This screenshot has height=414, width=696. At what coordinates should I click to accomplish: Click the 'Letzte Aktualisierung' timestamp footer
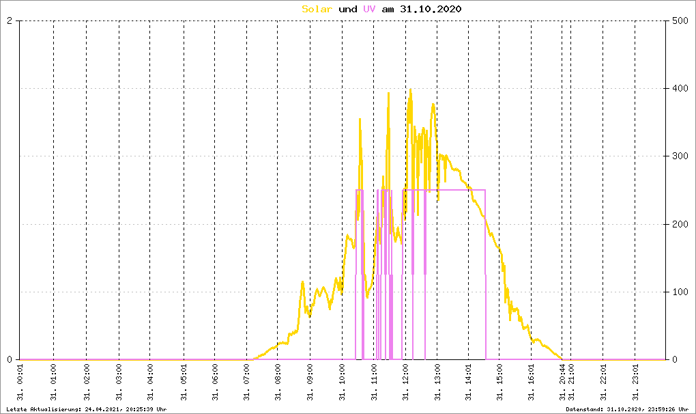pos(87,409)
